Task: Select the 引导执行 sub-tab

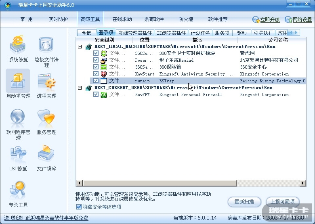Action: [x=263, y=33]
